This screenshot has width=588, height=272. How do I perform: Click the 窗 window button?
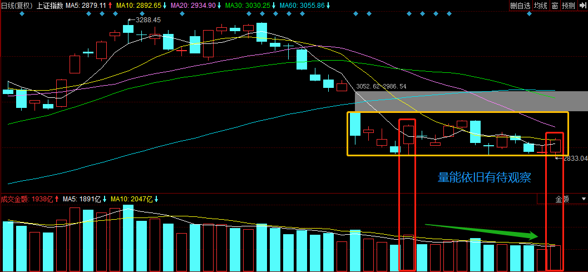click(x=555, y=5)
